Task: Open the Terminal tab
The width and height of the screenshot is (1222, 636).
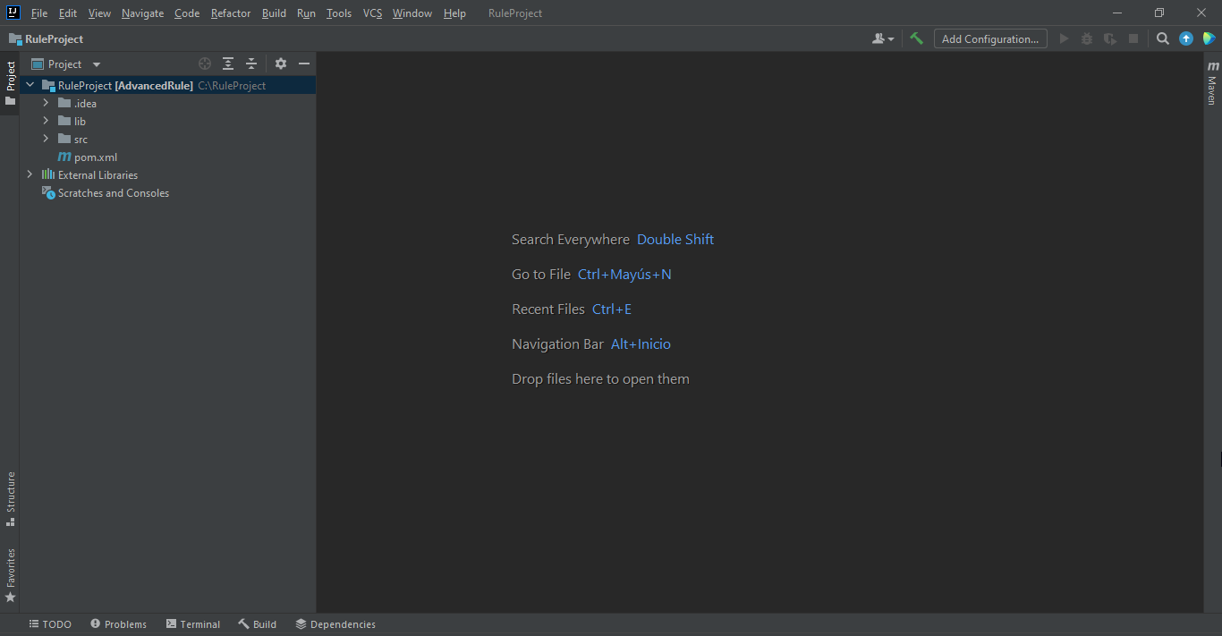Action: [192, 624]
